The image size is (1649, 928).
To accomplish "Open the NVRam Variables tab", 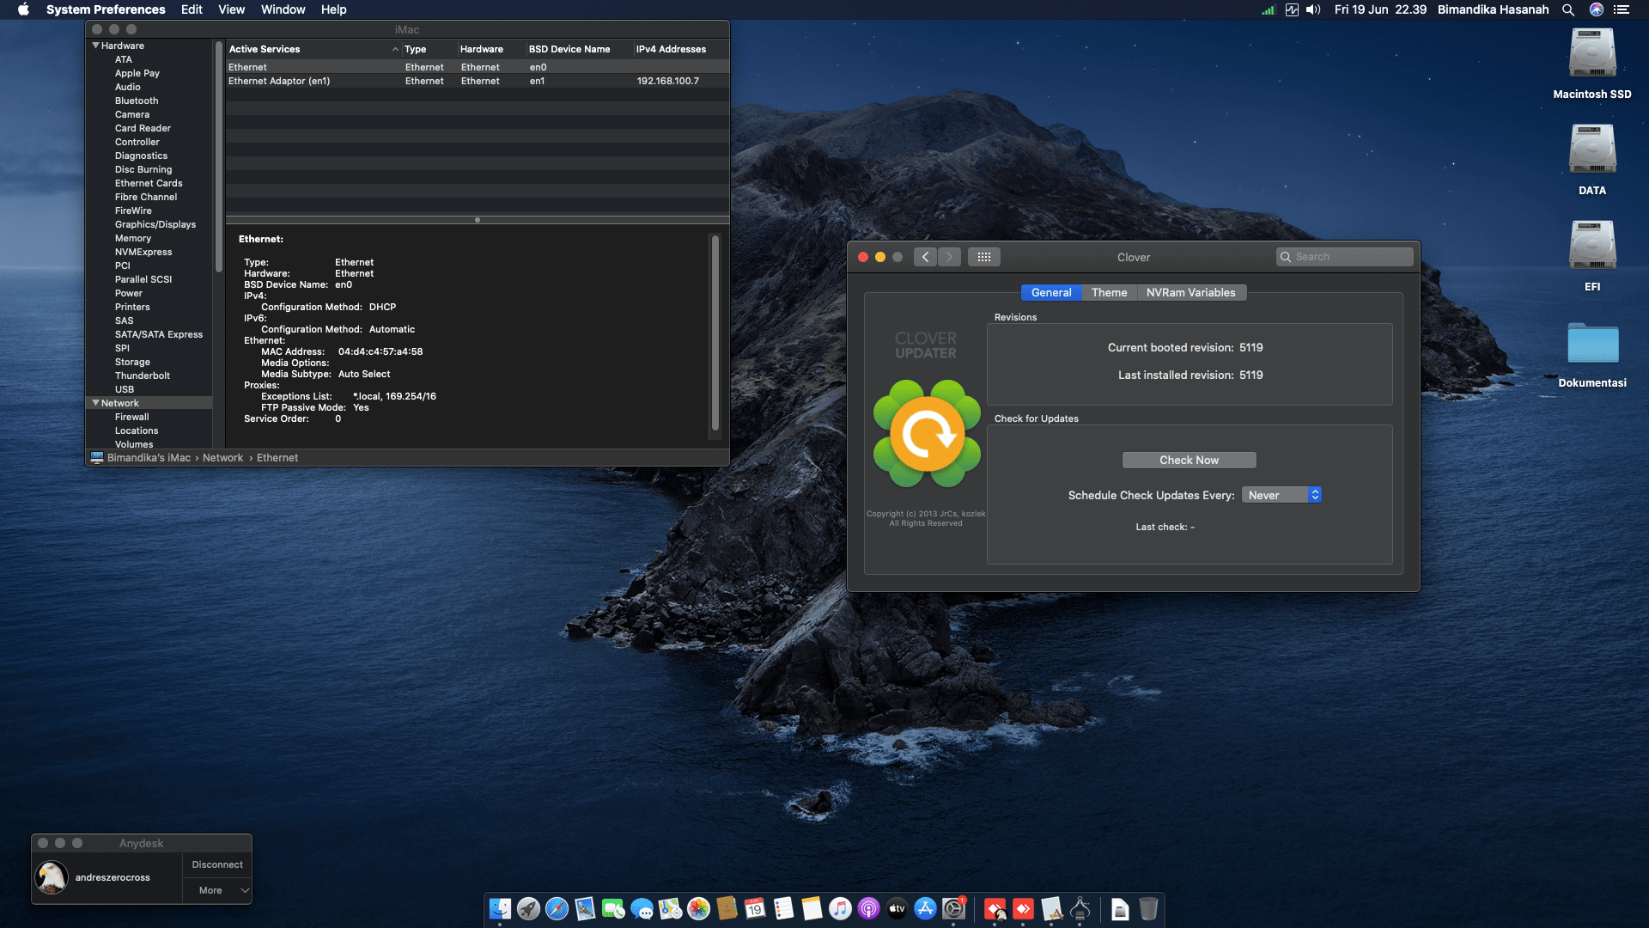I will click(x=1190, y=292).
